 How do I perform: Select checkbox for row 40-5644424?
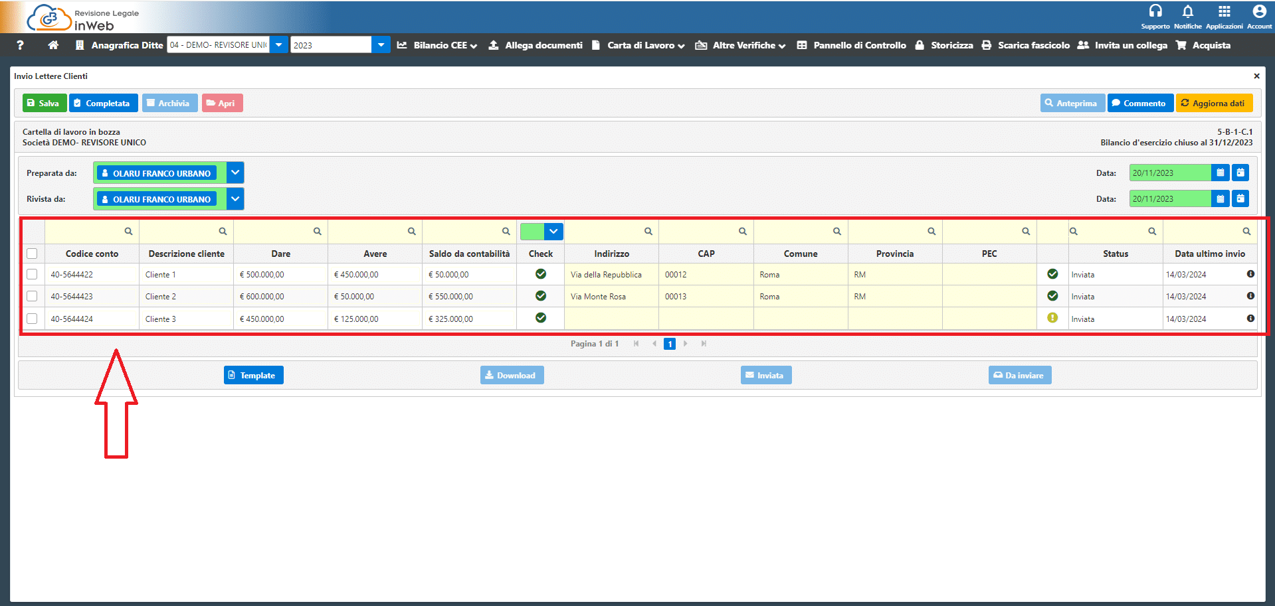pyautogui.click(x=32, y=319)
